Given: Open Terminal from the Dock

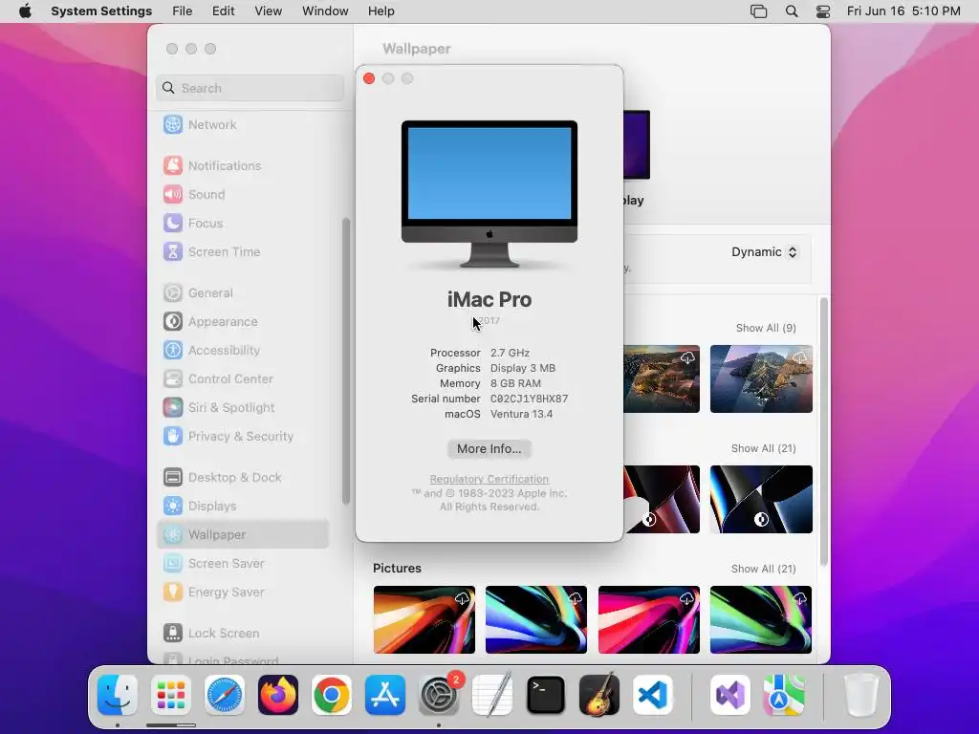Looking at the screenshot, I should tap(546, 695).
